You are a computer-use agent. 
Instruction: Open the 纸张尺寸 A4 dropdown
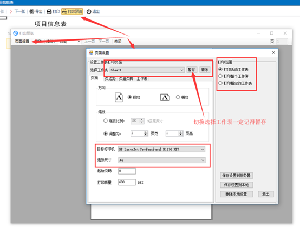(x=162, y=160)
